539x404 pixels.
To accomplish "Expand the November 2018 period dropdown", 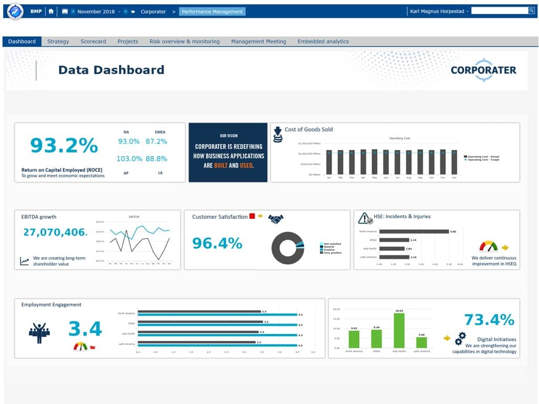I will [119, 12].
